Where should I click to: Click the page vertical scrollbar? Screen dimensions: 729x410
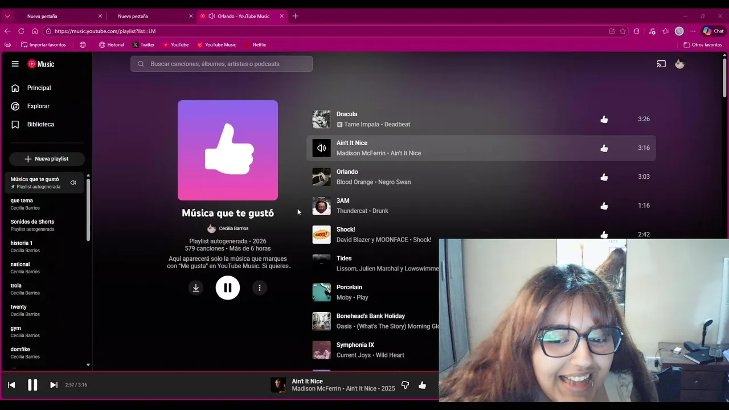click(724, 77)
